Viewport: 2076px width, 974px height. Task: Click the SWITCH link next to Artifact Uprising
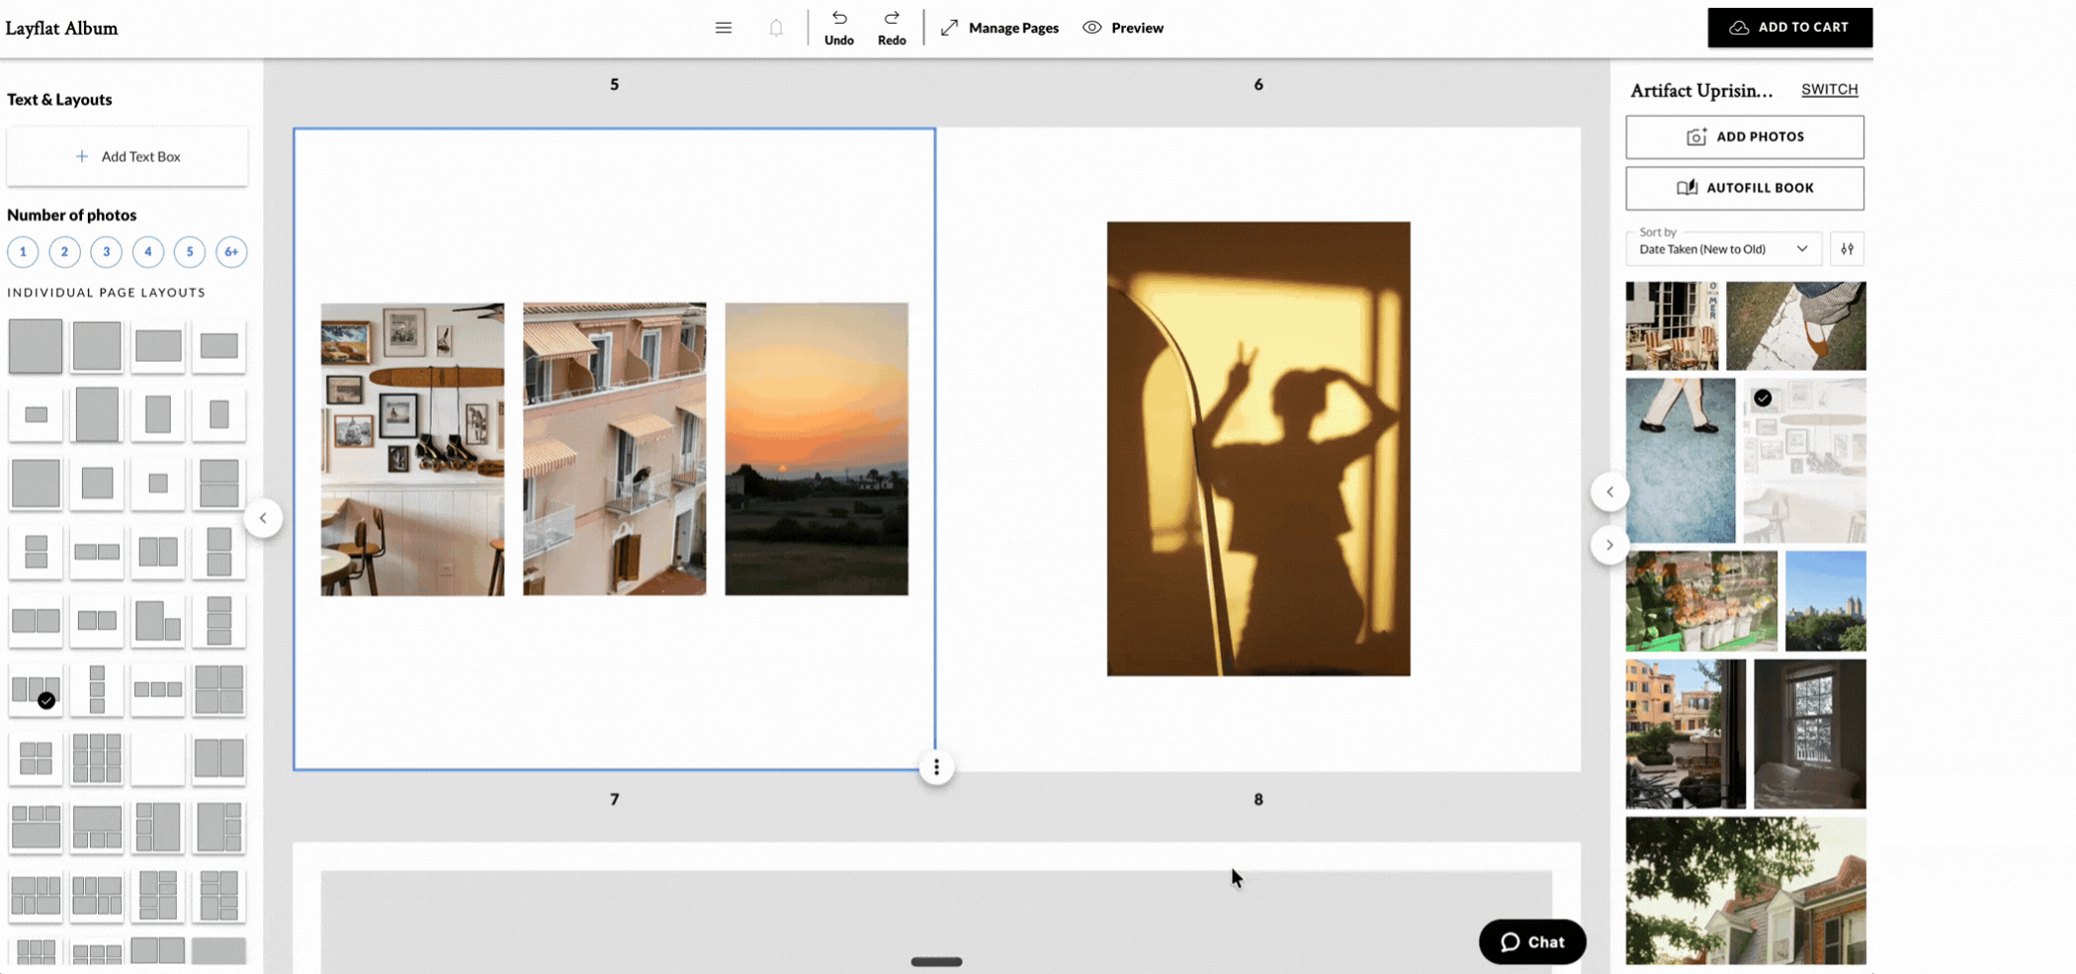(x=1829, y=89)
